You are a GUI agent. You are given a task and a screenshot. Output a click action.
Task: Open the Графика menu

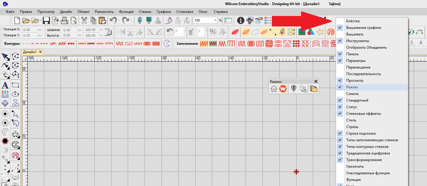[164, 12]
